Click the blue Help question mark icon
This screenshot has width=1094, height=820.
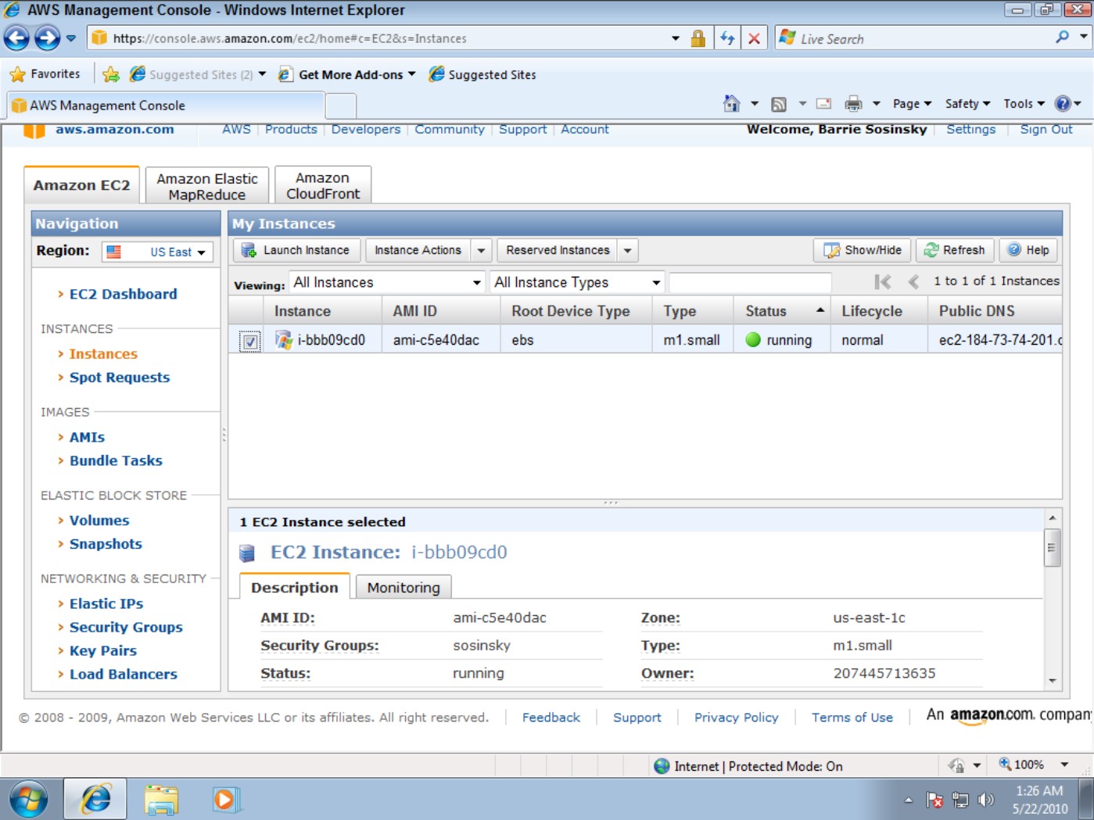pyautogui.click(x=1063, y=103)
